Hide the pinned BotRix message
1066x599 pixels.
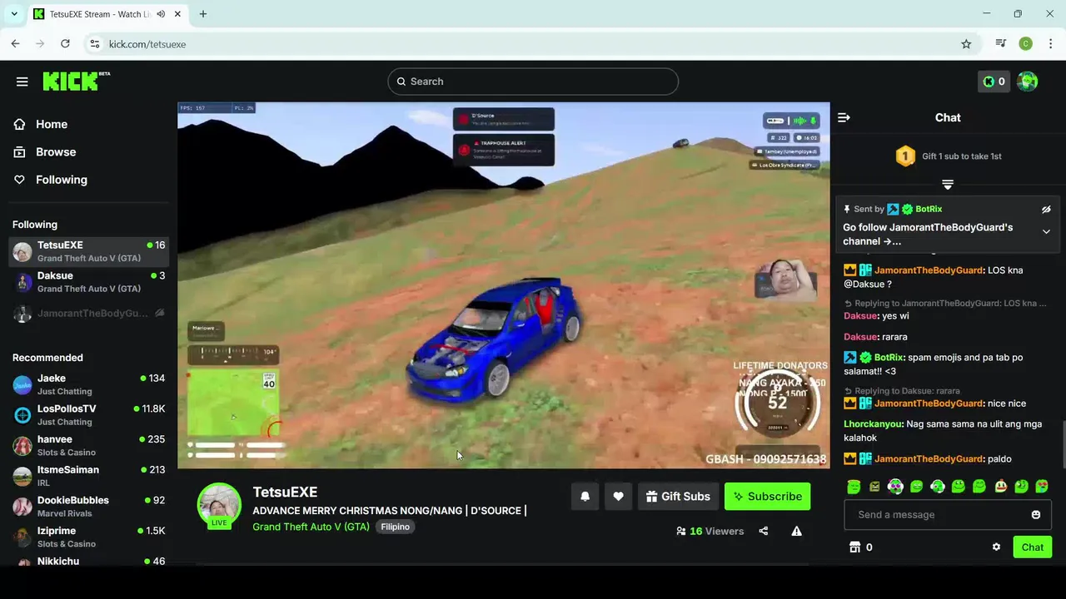[x=1046, y=210]
